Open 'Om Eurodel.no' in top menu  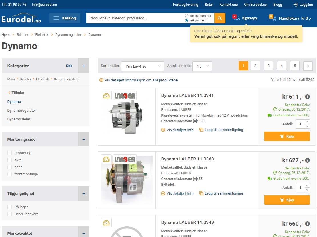[255, 5]
